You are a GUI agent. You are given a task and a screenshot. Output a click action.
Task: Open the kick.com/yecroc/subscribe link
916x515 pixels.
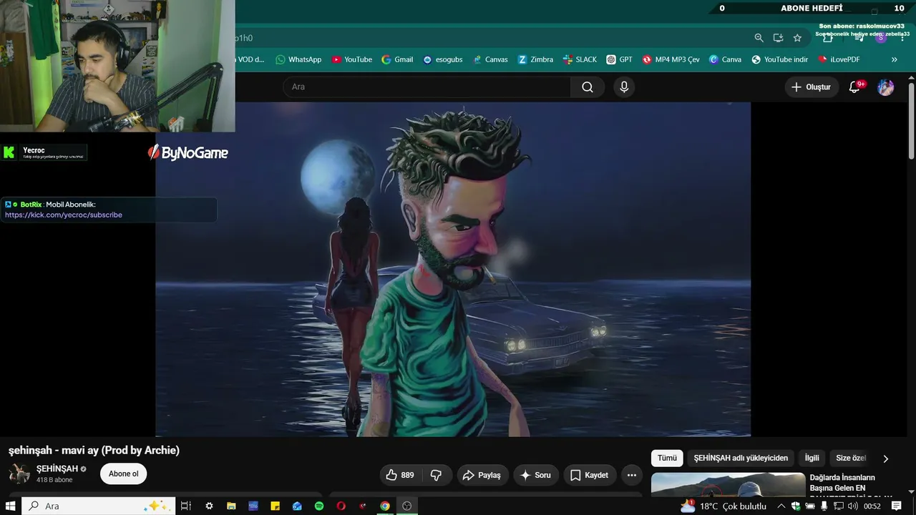tap(64, 215)
